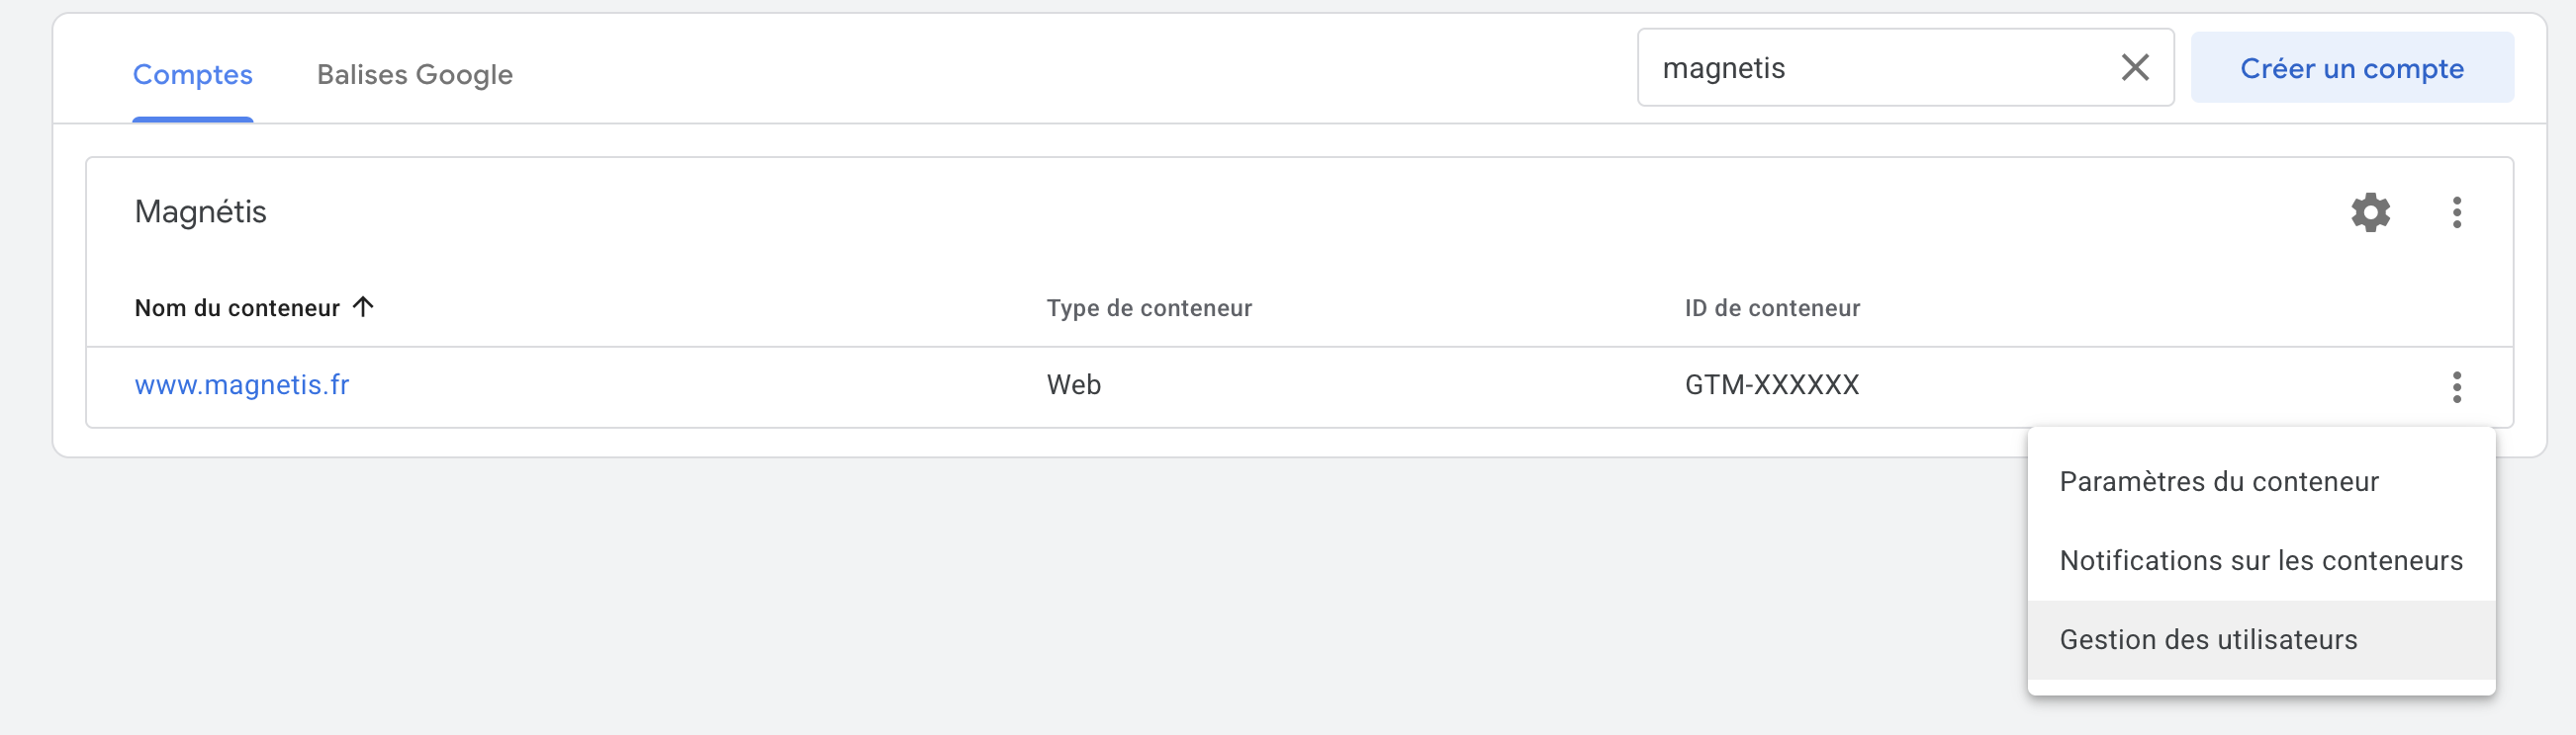2576x735 pixels.
Task: Focus the account search input field
Action: pyautogui.click(x=1870, y=68)
